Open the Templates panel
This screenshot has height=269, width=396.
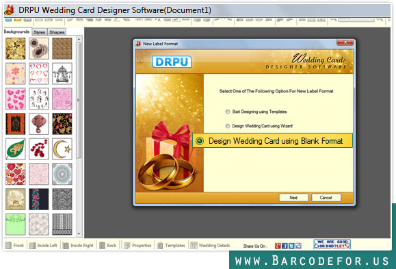pyautogui.click(x=172, y=245)
